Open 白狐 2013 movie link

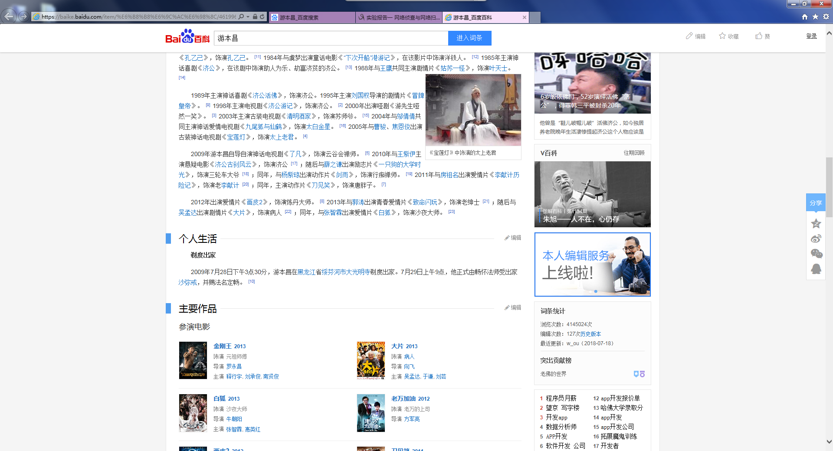click(226, 399)
